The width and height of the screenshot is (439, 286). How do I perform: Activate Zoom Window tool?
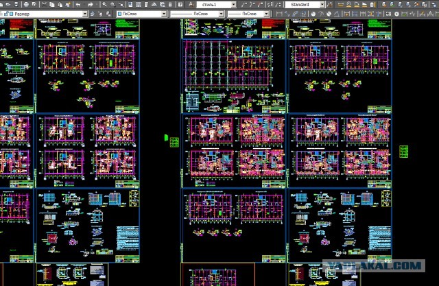112,5
